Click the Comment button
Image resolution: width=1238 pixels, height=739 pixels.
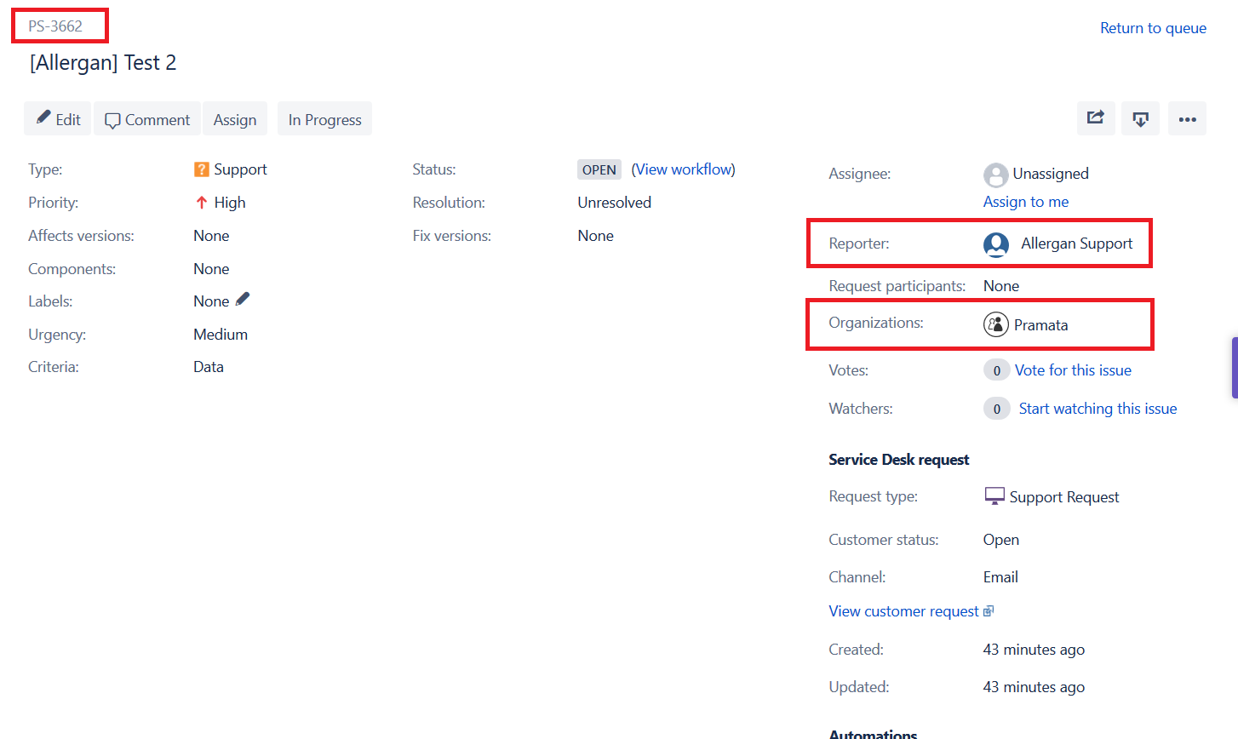[x=147, y=119]
